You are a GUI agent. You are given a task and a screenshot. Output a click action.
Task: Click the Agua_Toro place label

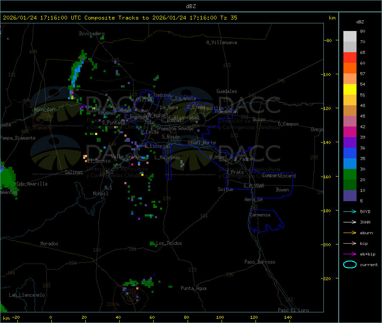tap(45, 110)
